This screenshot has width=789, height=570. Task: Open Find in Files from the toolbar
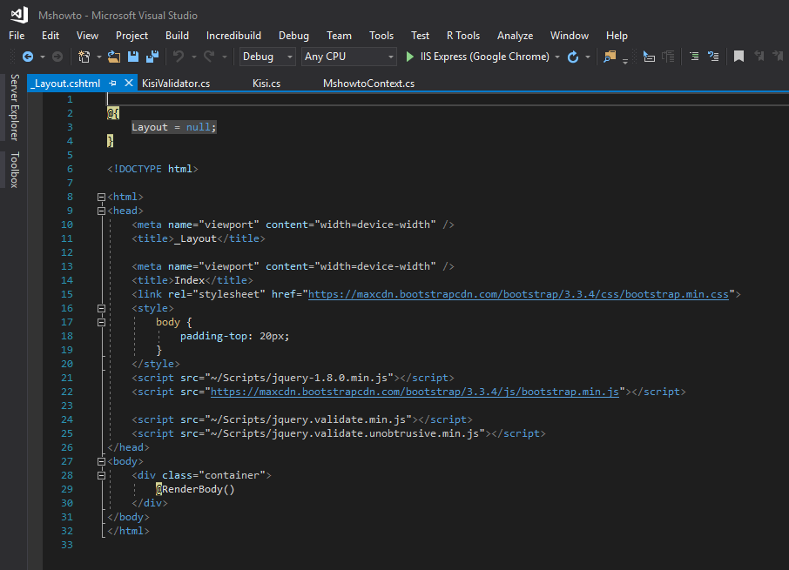[610, 57]
